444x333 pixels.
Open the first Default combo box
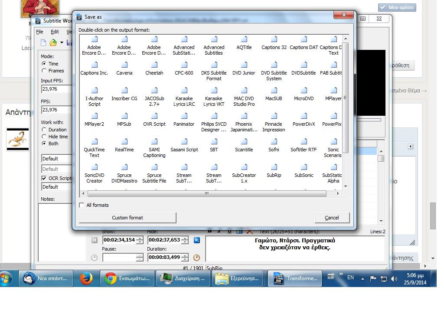[x=57, y=159]
